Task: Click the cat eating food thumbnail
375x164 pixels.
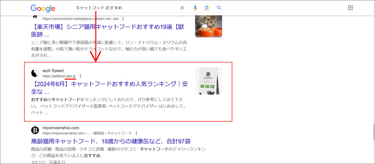Action: 208,26
